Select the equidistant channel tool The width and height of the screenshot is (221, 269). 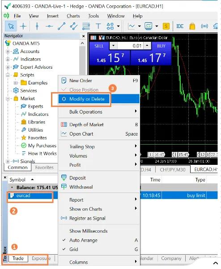click(74, 26)
